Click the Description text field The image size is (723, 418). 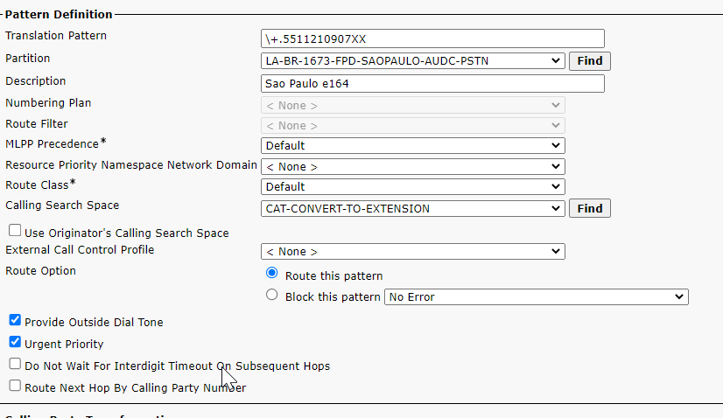432,84
